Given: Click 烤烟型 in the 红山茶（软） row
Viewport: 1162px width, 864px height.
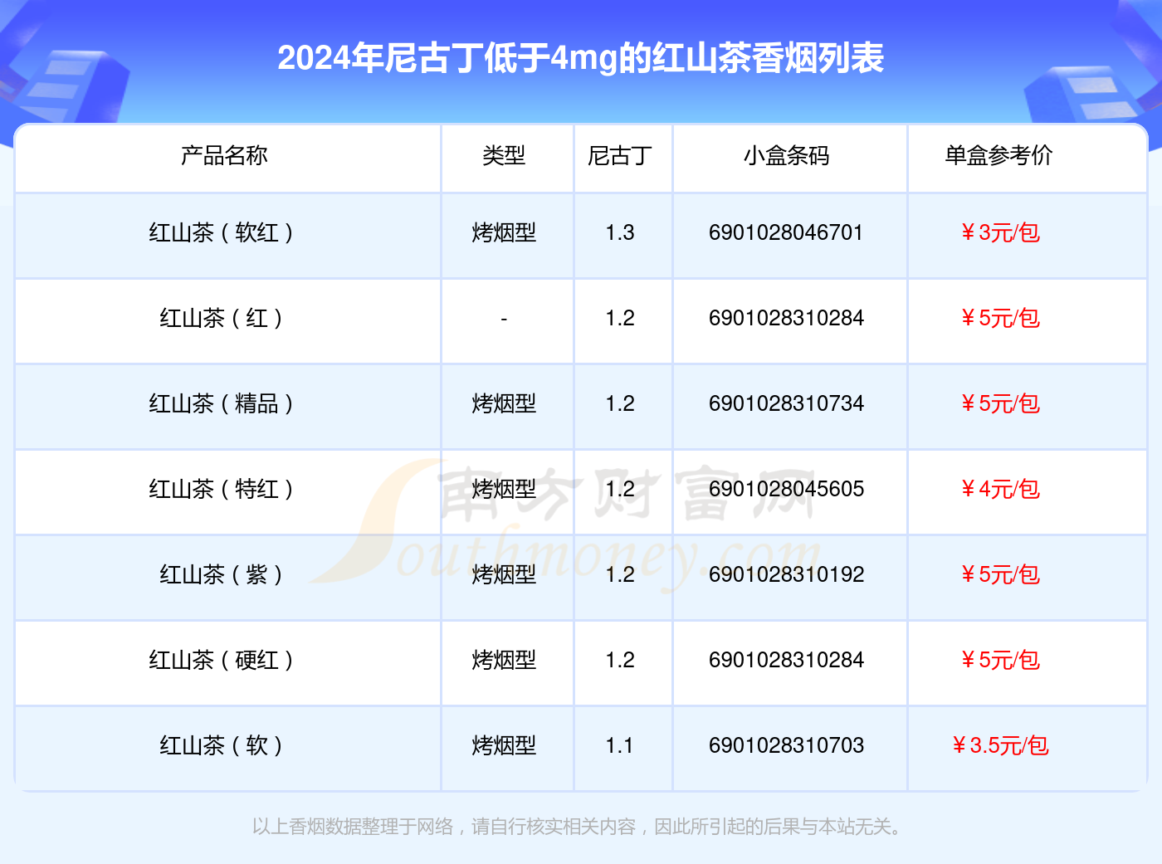Looking at the screenshot, I should click(x=504, y=745).
